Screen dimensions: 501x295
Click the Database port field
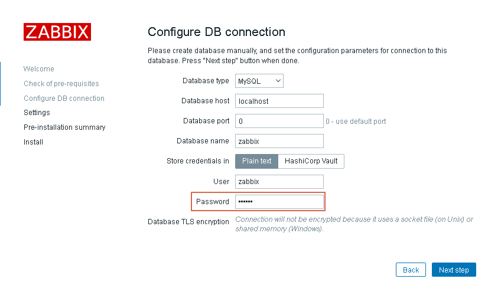click(279, 121)
